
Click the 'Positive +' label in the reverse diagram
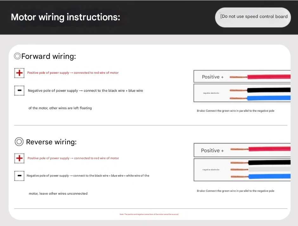[x=212, y=151]
